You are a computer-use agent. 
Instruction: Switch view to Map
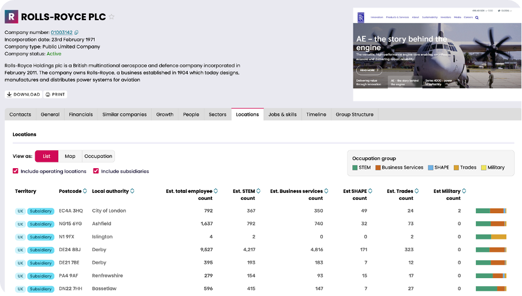click(x=70, y=156)
